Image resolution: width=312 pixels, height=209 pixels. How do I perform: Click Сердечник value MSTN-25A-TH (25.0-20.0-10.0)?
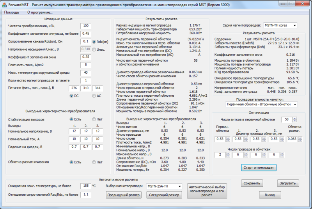(x=272, y=39)
